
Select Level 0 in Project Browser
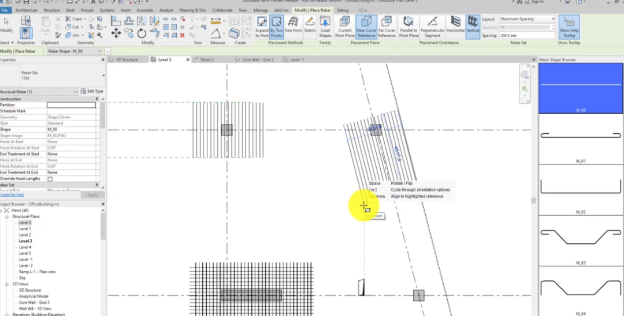[x=25, y=223]
